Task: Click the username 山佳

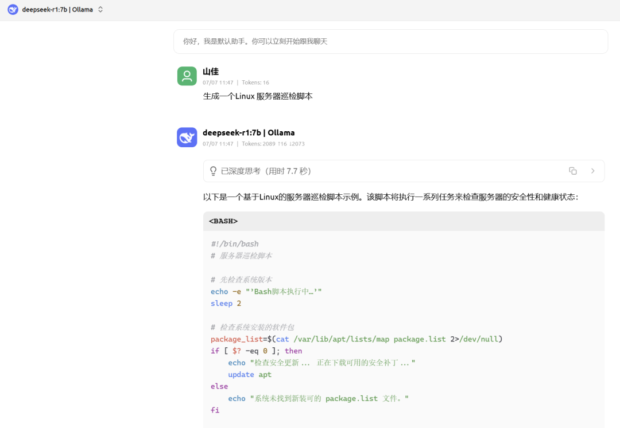Action: (x=211, y=72)
